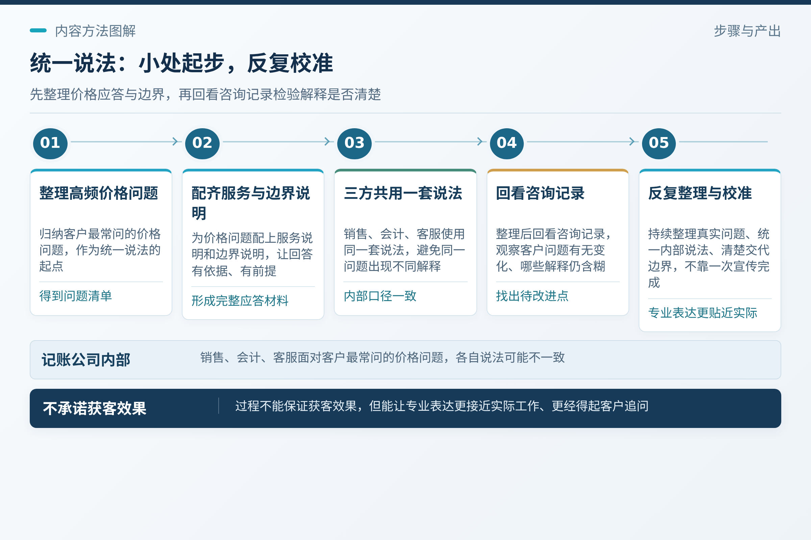Image resolution: width=811 pixels, height=540 pixels.
Task: Select the heading 三方共用一套说法
Action: (x=403, y=193)
